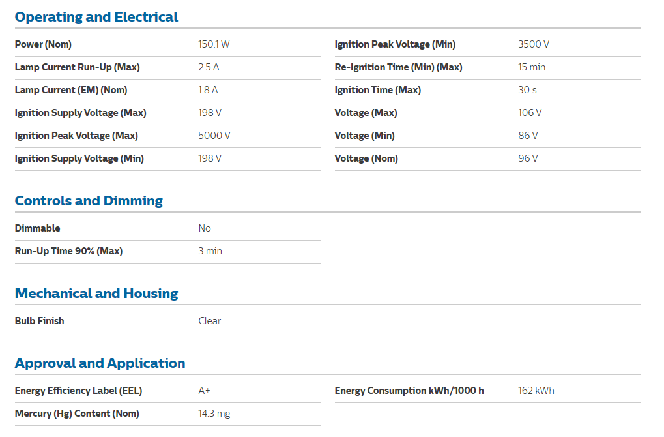Select the 96 V nominal voltage value
Image resolution: width=664 pixels, height=437 pixels.
(528, 159)
